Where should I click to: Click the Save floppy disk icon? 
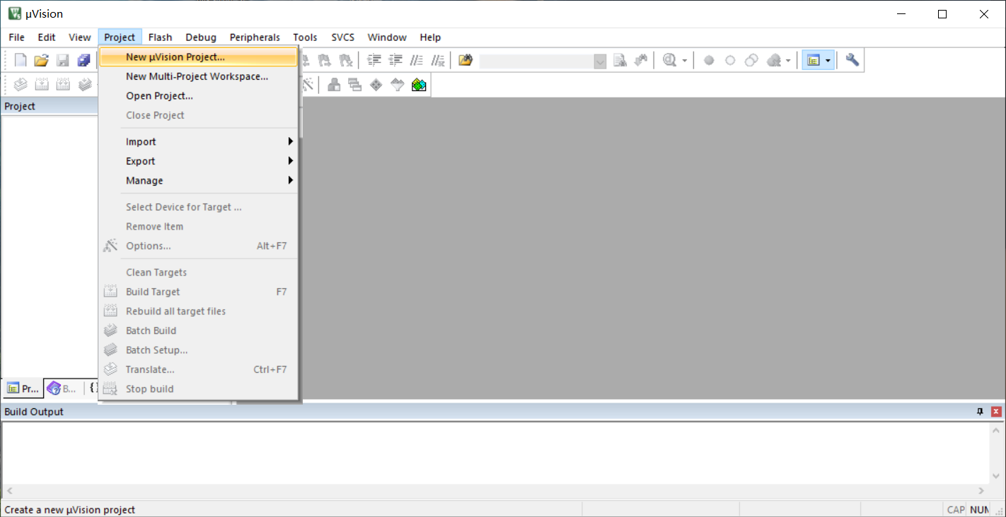tap(63, 61)
